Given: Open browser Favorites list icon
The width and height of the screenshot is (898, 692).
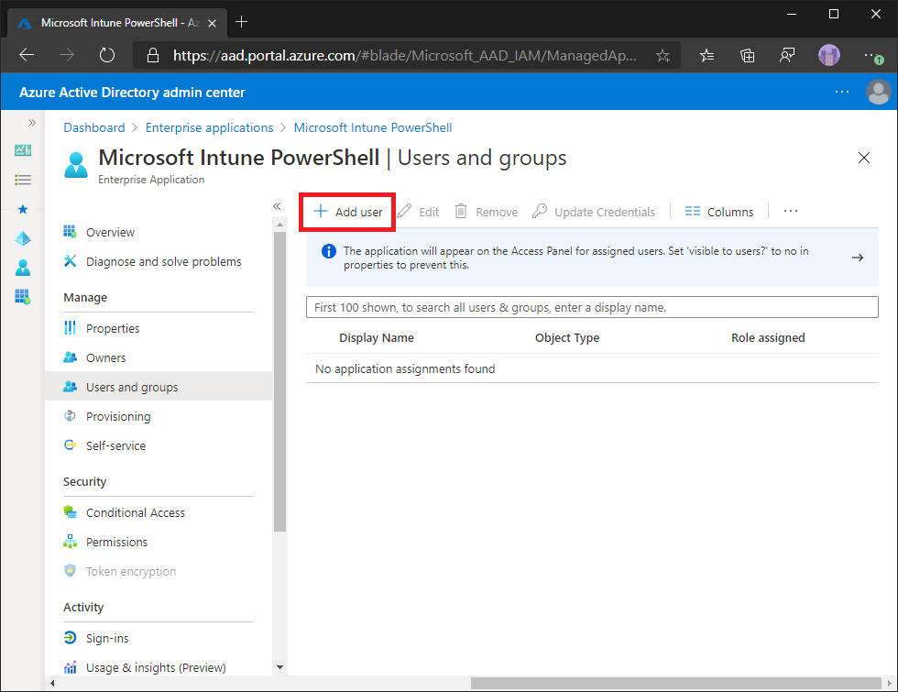Looking at the screenshot, I should 706,56.
